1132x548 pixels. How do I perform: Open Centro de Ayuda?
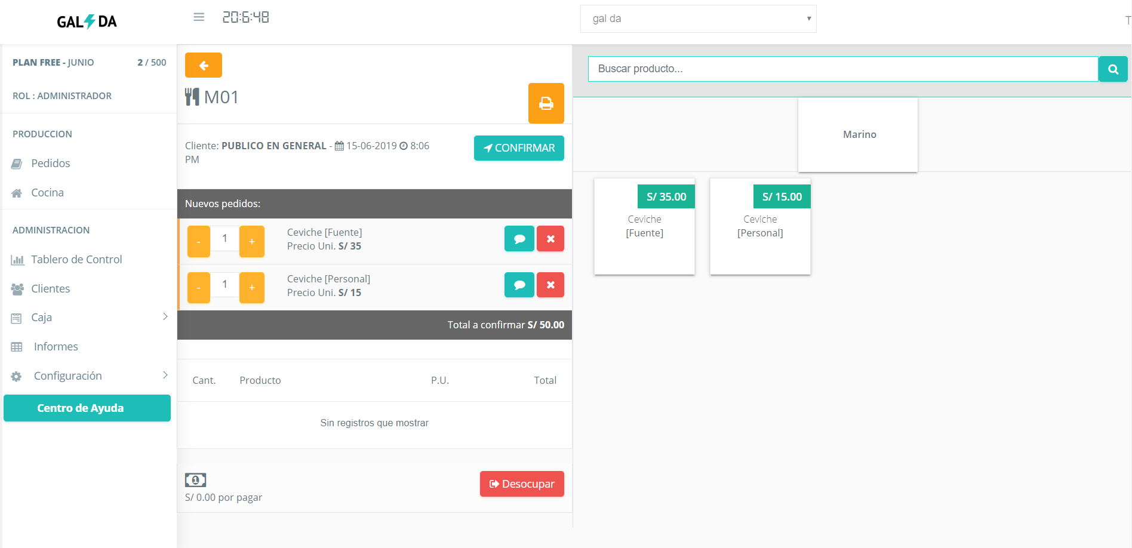coord(87,408)
